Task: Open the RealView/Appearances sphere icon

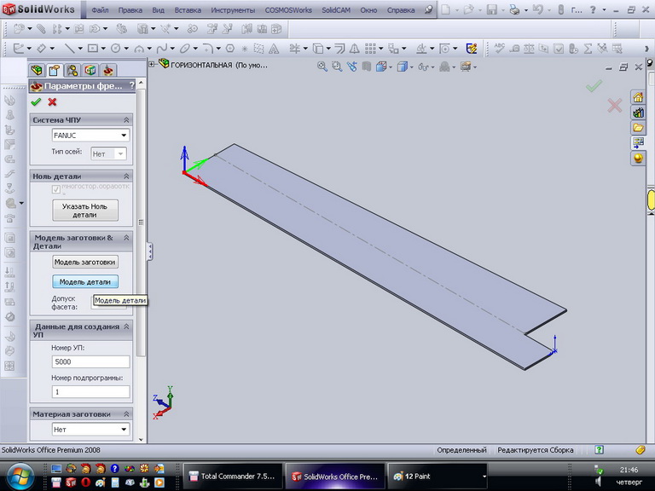Action: click(638, 159)
